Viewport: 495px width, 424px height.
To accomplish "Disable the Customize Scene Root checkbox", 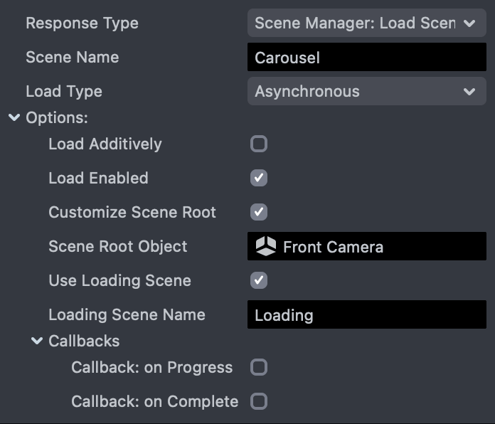I will tap(259, 212).
